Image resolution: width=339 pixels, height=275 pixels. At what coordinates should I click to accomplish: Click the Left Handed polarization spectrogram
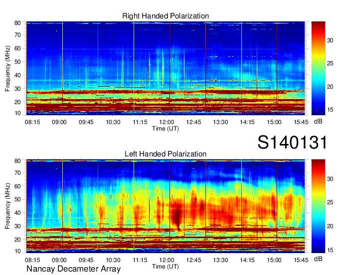click(166, 206)
